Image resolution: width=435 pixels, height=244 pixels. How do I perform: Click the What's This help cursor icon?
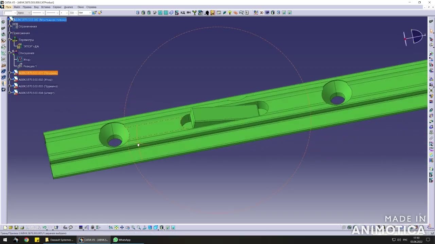click(56, 227)
